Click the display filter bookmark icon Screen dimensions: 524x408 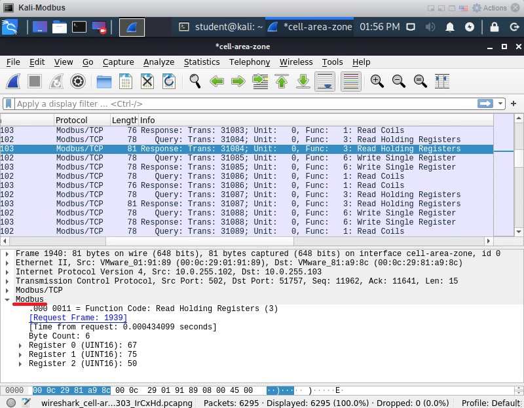pyautogui.click(x=9, y=103)
